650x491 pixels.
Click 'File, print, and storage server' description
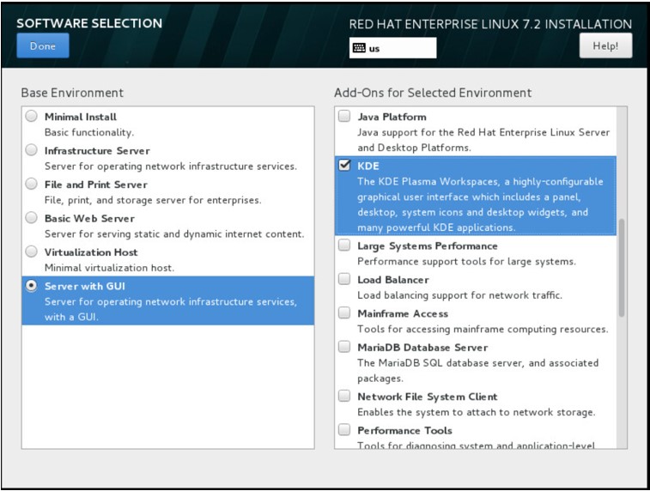click(x=153, y=200)
